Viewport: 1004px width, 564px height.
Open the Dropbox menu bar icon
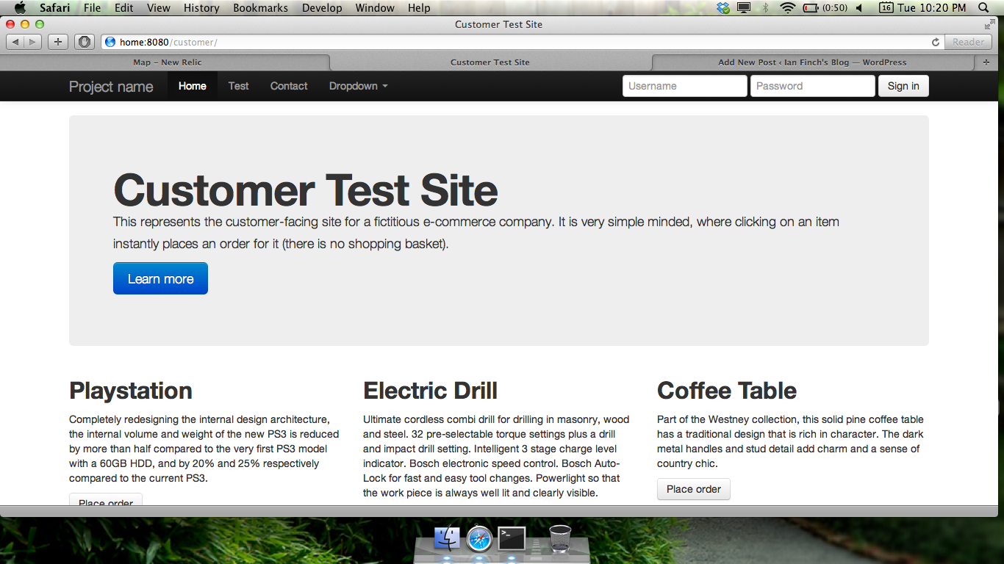724,8
